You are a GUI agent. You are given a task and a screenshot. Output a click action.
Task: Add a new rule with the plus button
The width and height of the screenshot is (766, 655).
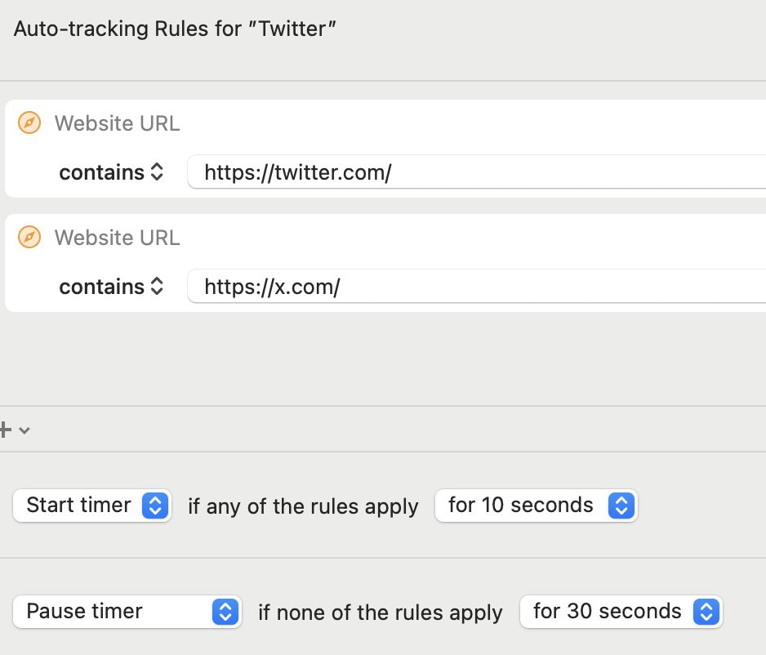7,430
